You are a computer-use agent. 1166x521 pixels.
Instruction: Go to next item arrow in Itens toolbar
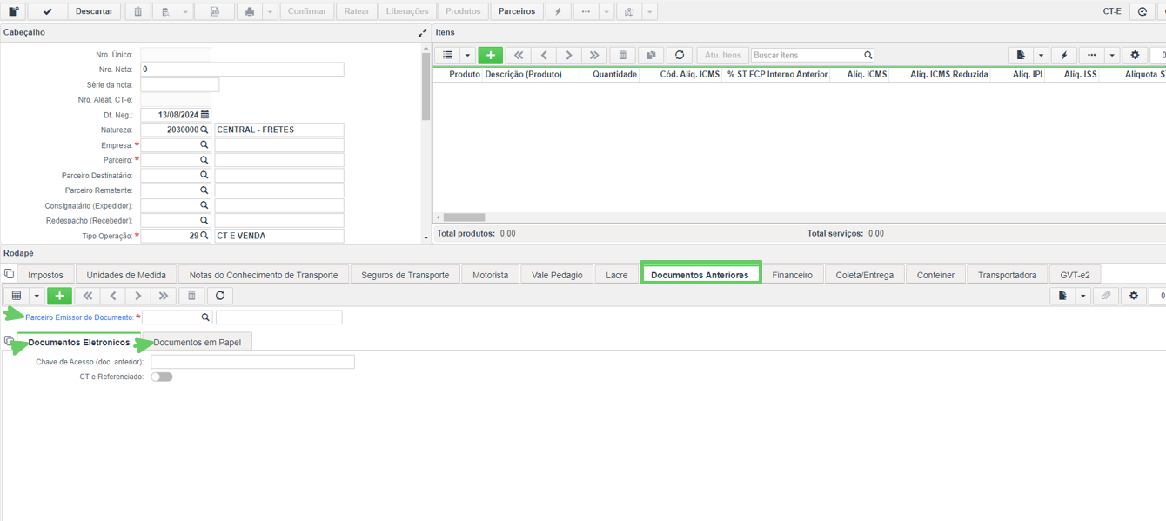tap(569, 55)
